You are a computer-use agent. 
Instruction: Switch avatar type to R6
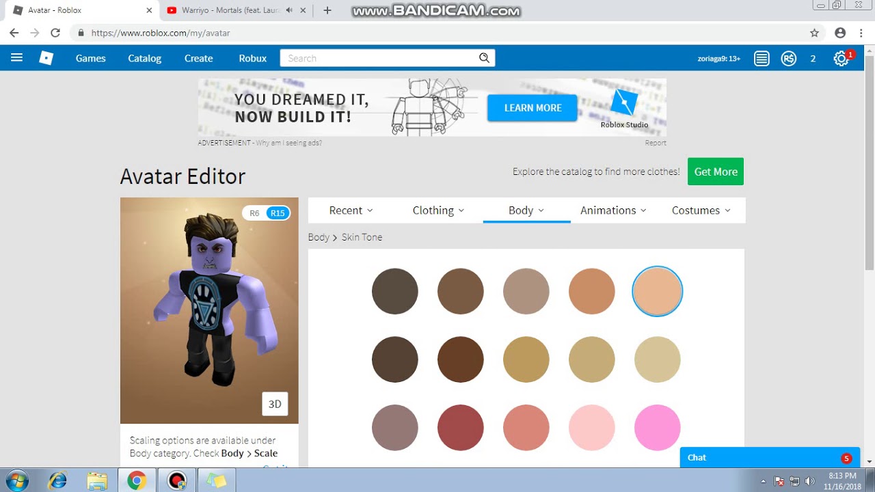(x=254, y=213)
